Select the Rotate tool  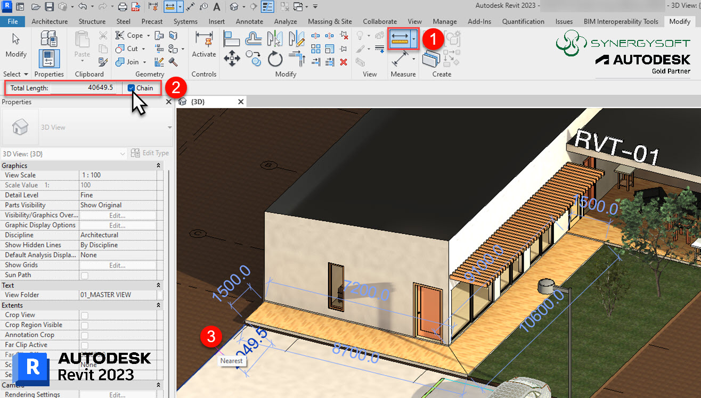[x=275, y=59]
